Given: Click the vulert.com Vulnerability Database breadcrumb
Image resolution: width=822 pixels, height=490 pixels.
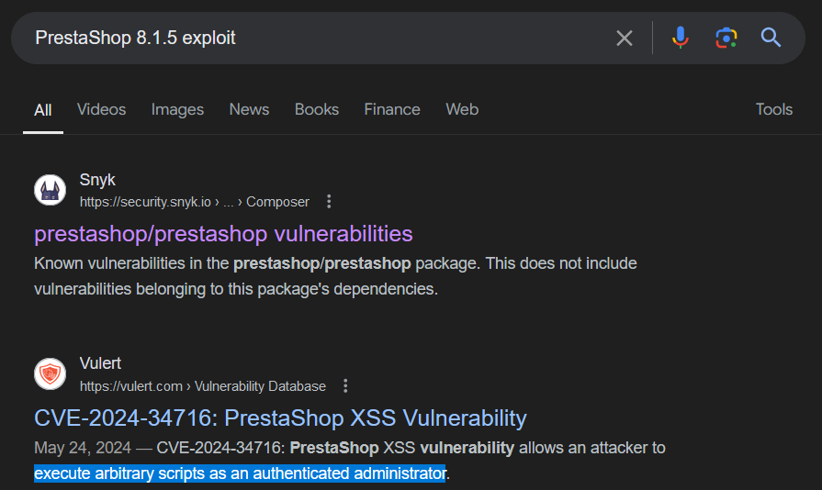Looking at the screenshot, I should click(203, 385).
